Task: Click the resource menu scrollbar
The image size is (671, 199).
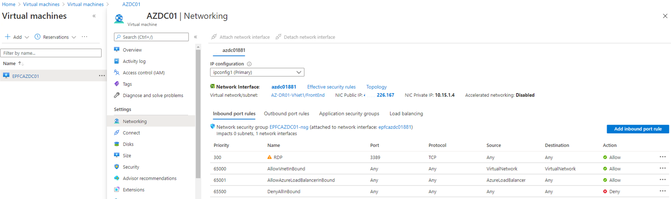Action: (198, 114)
